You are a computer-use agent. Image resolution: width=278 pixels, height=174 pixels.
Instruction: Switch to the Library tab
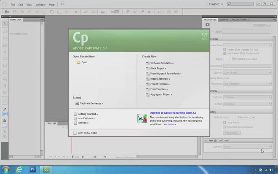[224, 20]
